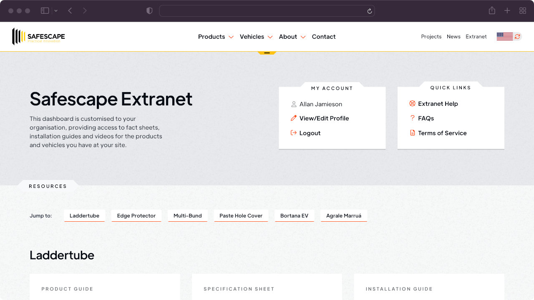Reload the page with the refresh icon

click(369, 11)
